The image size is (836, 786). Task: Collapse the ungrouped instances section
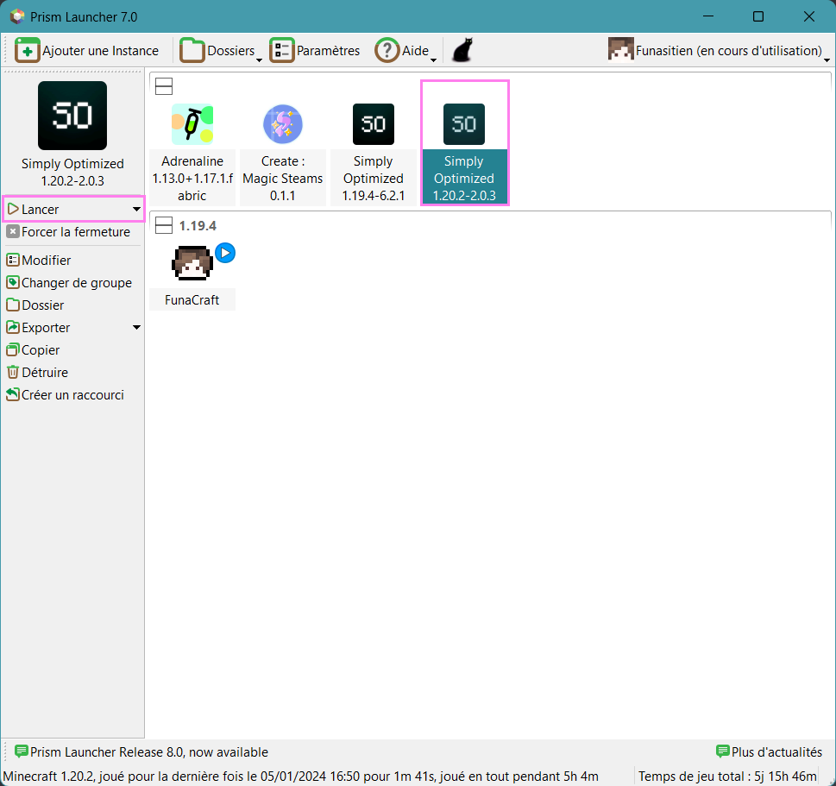[164, 86]
